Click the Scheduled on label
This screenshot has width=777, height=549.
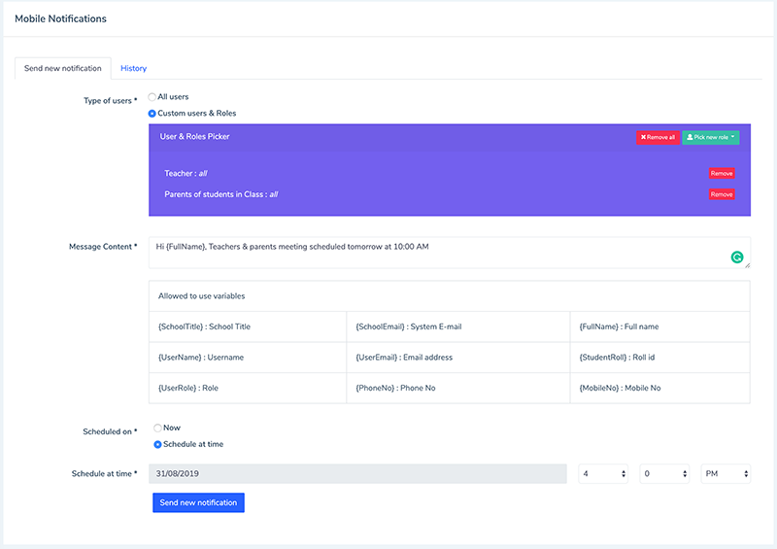click(110, 431)
